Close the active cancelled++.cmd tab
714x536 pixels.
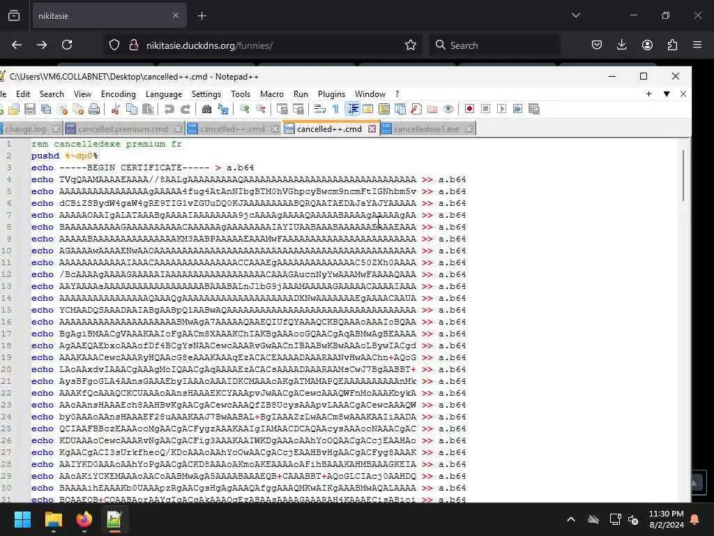tap(372, 129)
